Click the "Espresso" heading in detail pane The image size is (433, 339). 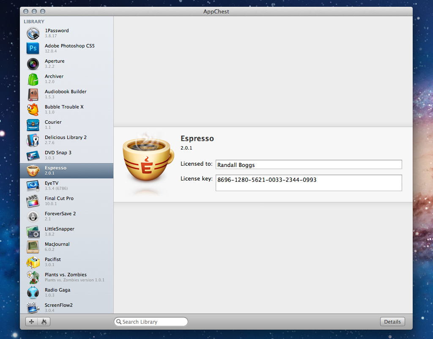click(x=197, y=139)
